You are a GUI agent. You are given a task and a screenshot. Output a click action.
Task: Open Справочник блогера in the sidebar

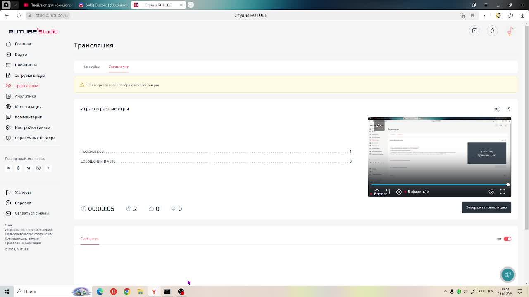pyautogui.click(x=35, y=138)
